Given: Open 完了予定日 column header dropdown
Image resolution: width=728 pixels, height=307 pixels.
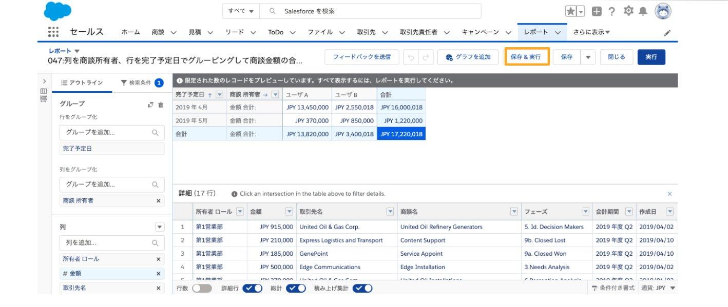Looking at the screenshot, I should click(220, 94).
